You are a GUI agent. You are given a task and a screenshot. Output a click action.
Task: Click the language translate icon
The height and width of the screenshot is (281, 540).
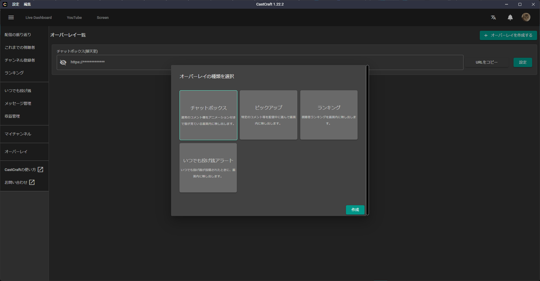coord(493,17)
